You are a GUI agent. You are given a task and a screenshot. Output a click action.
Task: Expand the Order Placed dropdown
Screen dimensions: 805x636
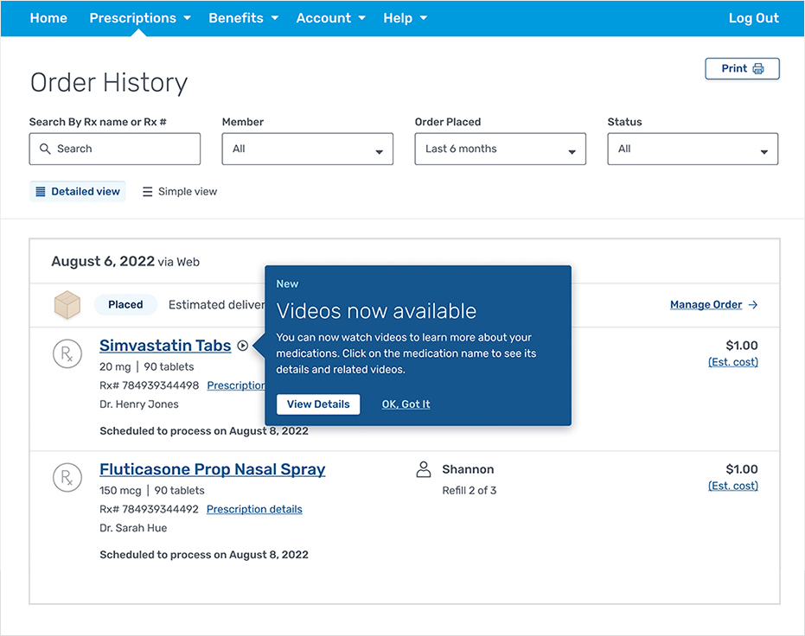coord(500,149)
